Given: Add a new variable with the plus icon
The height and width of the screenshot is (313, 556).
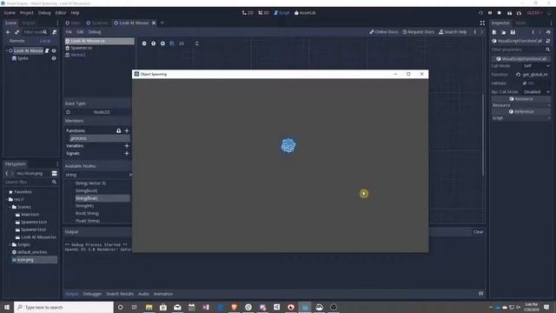Looking at the screenshot, I should 127,146.
